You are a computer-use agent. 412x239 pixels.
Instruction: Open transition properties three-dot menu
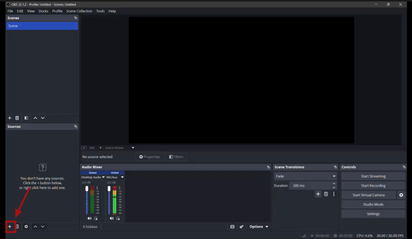pyautogui.click(x=334, y=194)
